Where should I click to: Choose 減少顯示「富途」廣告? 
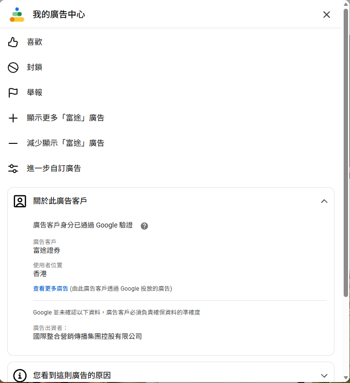tap(66, 143)
